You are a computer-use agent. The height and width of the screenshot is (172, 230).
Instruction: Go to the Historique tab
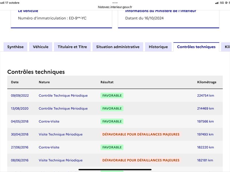click(158, 47)
